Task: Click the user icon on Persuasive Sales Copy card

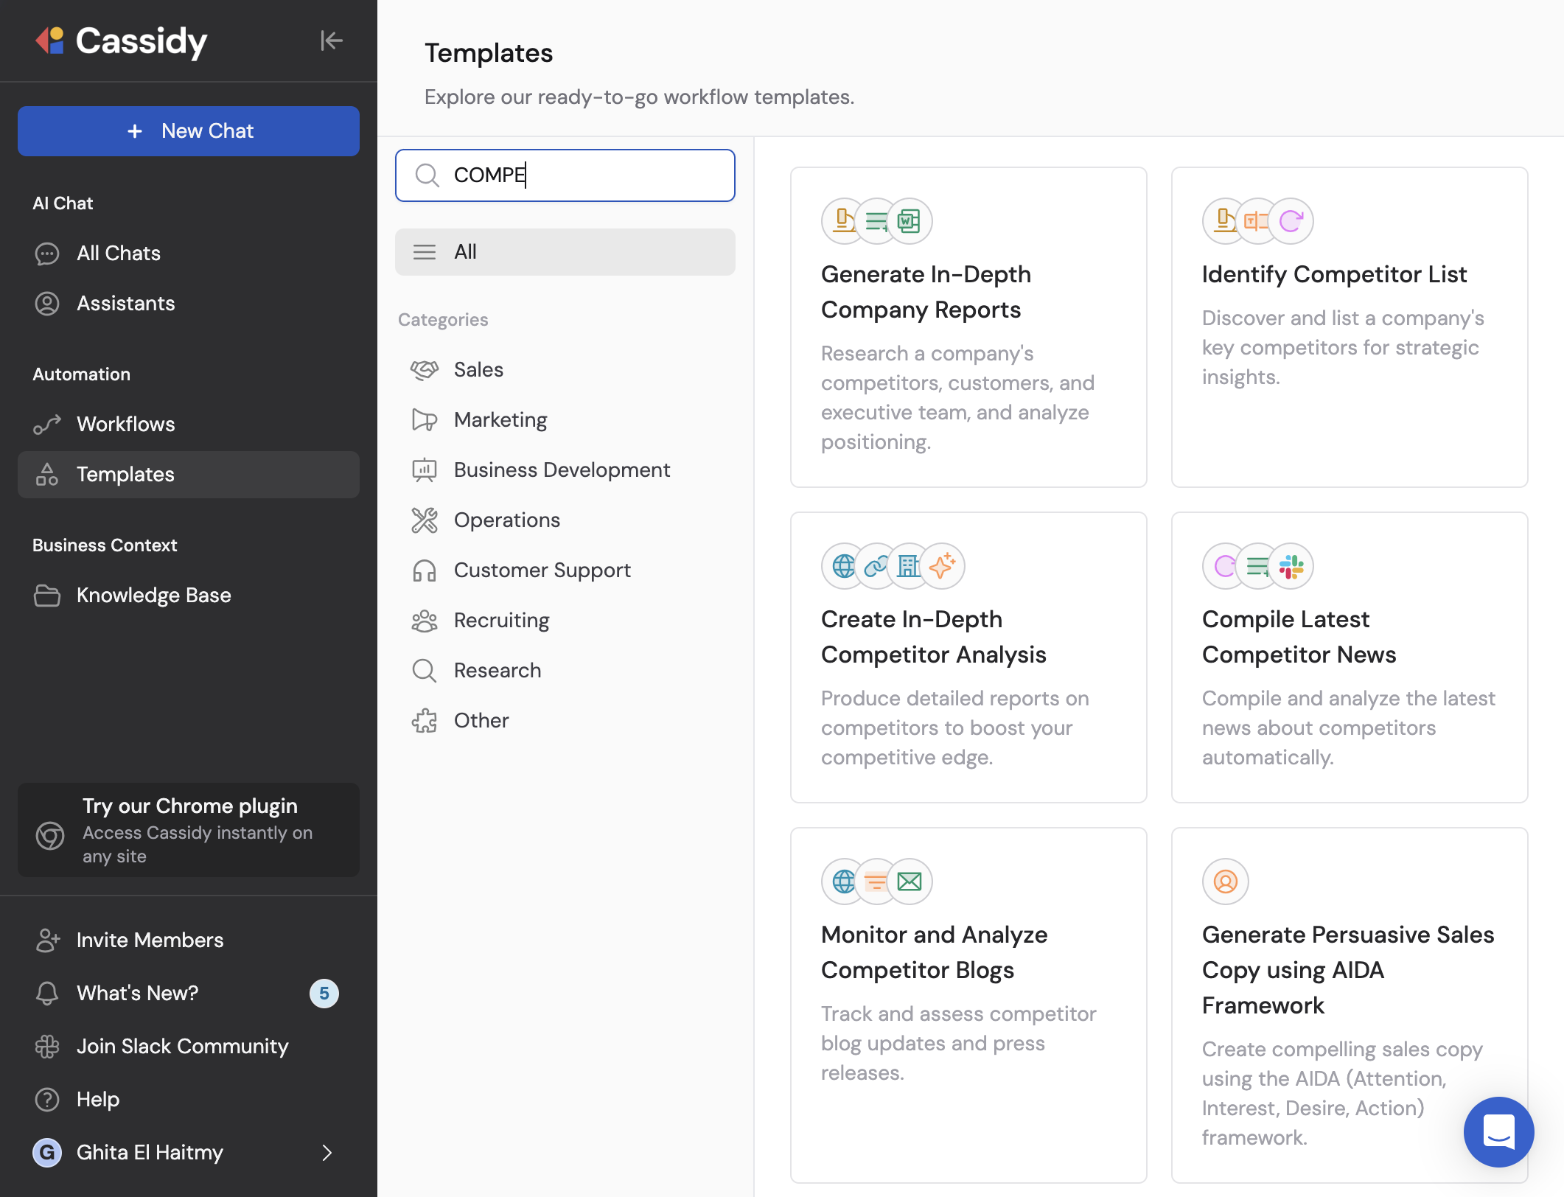Action: click(1226, 882)
